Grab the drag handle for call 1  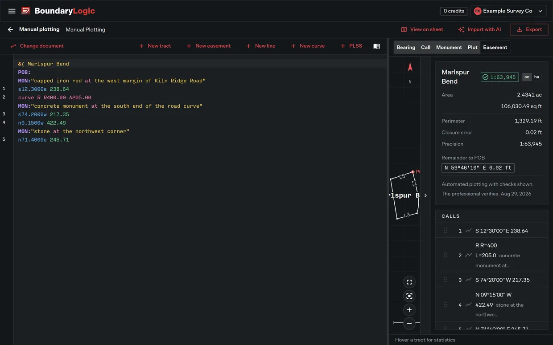445,231
